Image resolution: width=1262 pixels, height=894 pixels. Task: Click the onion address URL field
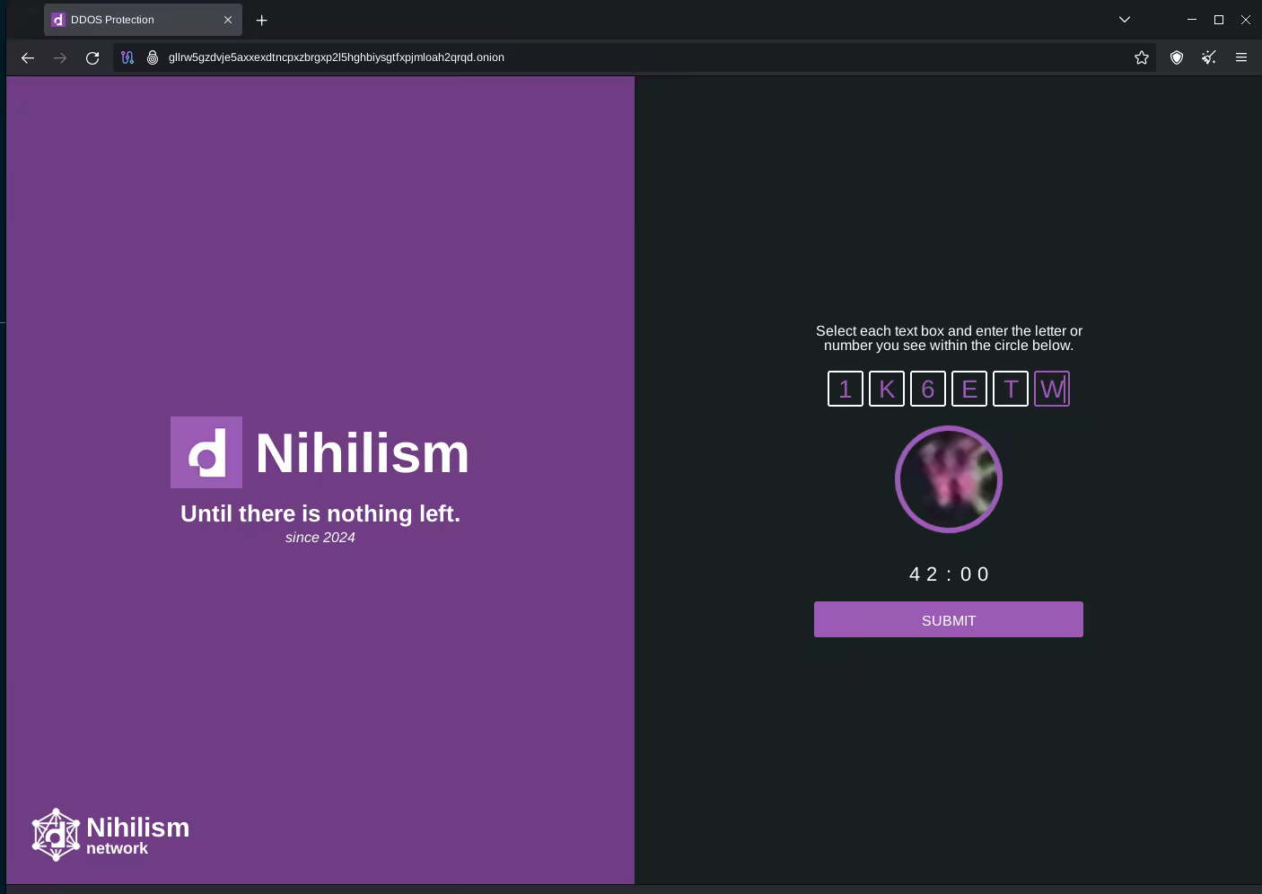click(628, 57)
